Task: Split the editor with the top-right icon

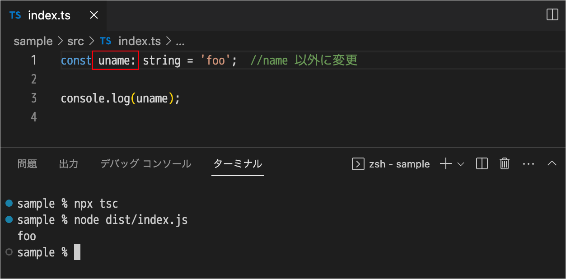Action: coord(552,15)
